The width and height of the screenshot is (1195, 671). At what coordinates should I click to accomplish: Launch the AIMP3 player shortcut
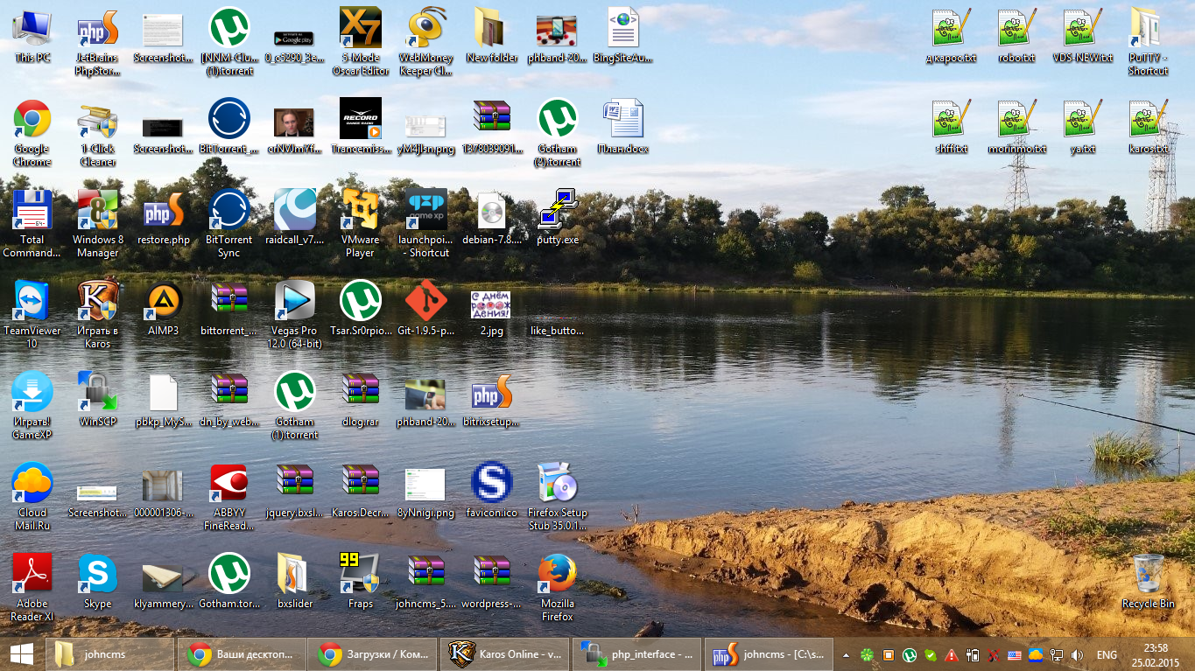tap(164, 302)
